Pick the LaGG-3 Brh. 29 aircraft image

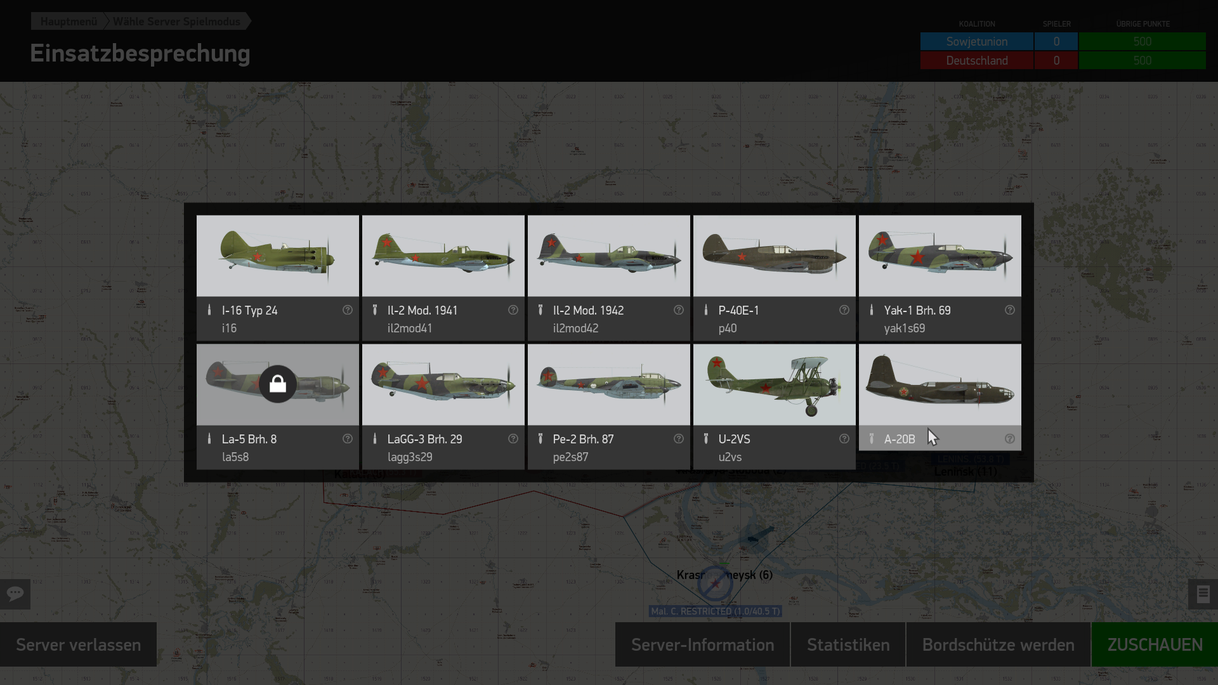pyautogui.click(x=443, y=384)
